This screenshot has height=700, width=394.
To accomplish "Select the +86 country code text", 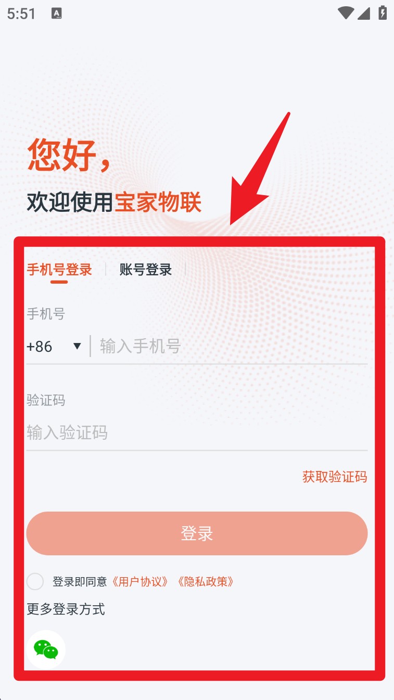I will tap(40, 347).
